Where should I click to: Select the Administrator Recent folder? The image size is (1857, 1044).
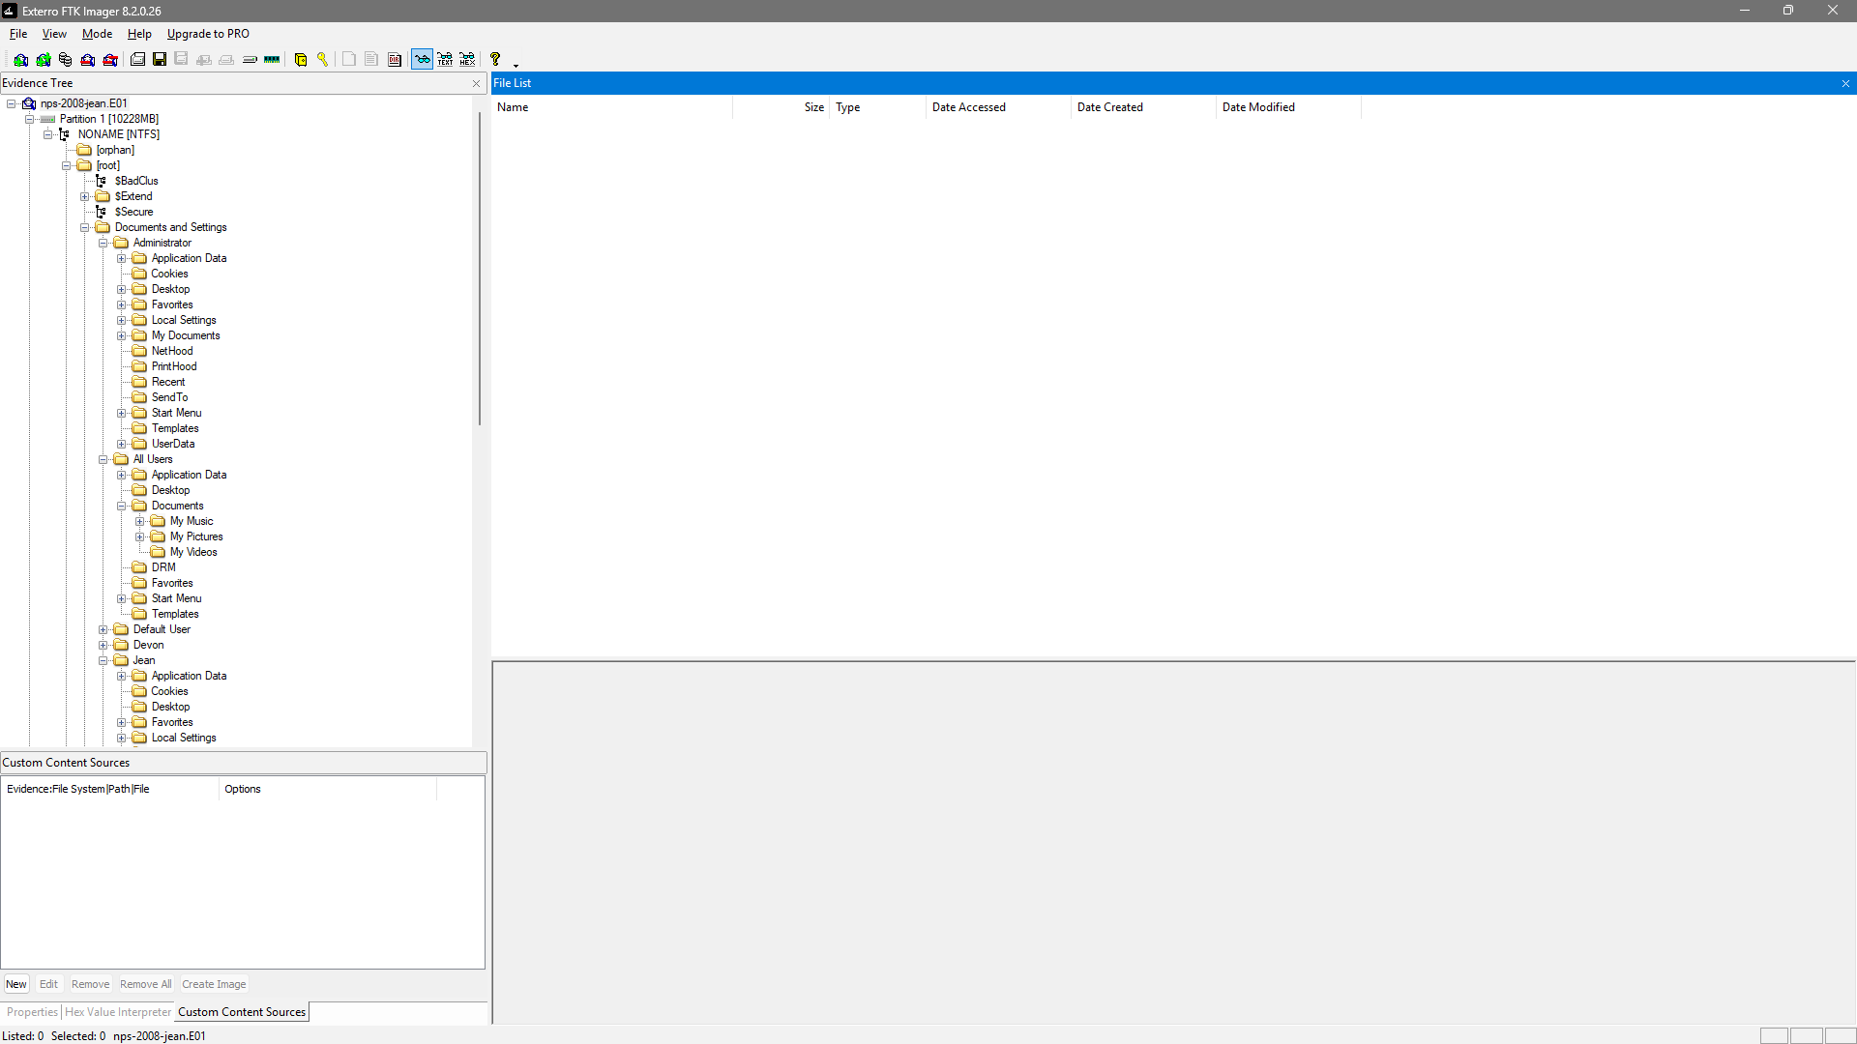[x=168, y=382]
